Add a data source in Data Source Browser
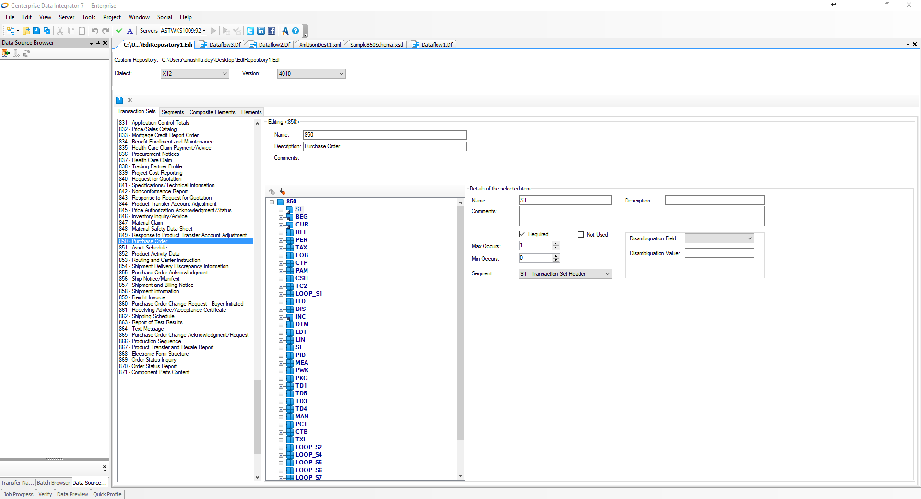 tap(6, 53)
